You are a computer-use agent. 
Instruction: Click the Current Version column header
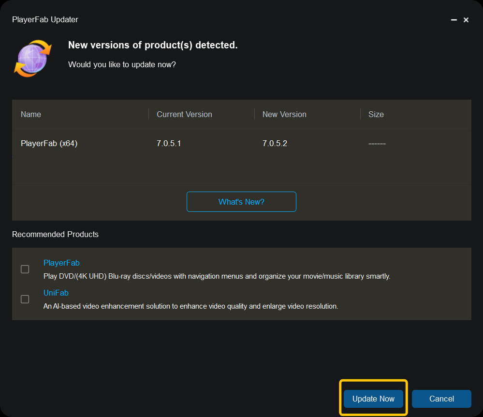pyautogui.click(x=184, y=114)
